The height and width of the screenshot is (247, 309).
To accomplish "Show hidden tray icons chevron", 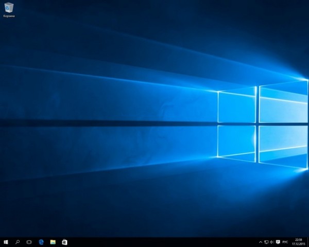I will point(261,242).
